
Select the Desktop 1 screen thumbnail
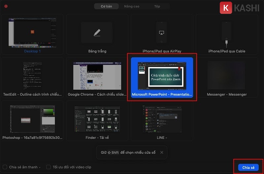pos(32,33)
